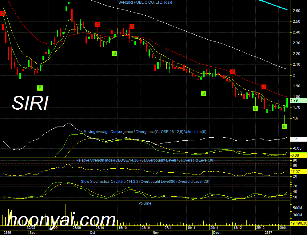Click the MACD value tag 0.01
307x235 pixels.
pyautogui.click(x=298, y=139)
